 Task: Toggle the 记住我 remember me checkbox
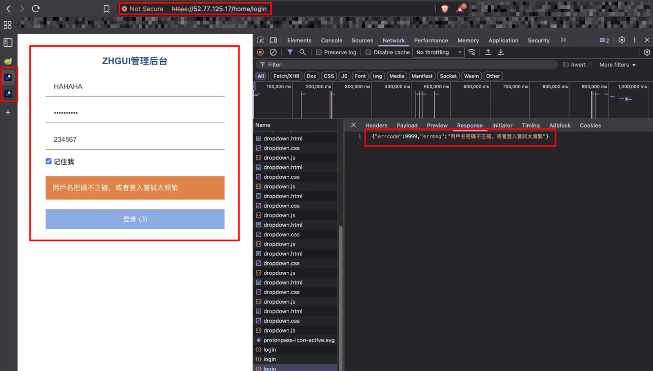pos(49,161)
